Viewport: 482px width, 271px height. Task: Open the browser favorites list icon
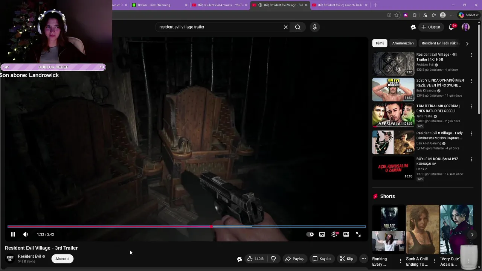point(434,15)
